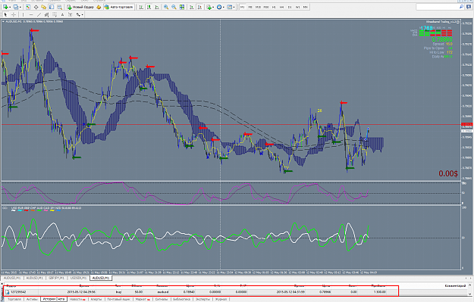Select the cursor arrow tool

[x=5, y=14]
